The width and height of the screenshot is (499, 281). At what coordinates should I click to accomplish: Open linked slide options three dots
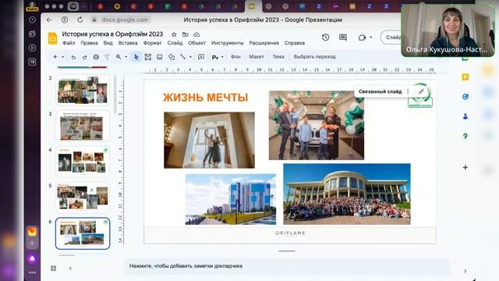(x=408, y=91)
